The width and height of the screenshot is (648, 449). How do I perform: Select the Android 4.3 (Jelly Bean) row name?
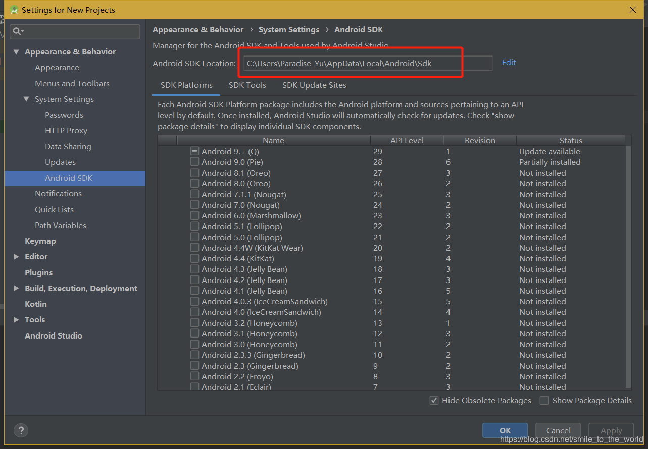(x=244, y=269)
